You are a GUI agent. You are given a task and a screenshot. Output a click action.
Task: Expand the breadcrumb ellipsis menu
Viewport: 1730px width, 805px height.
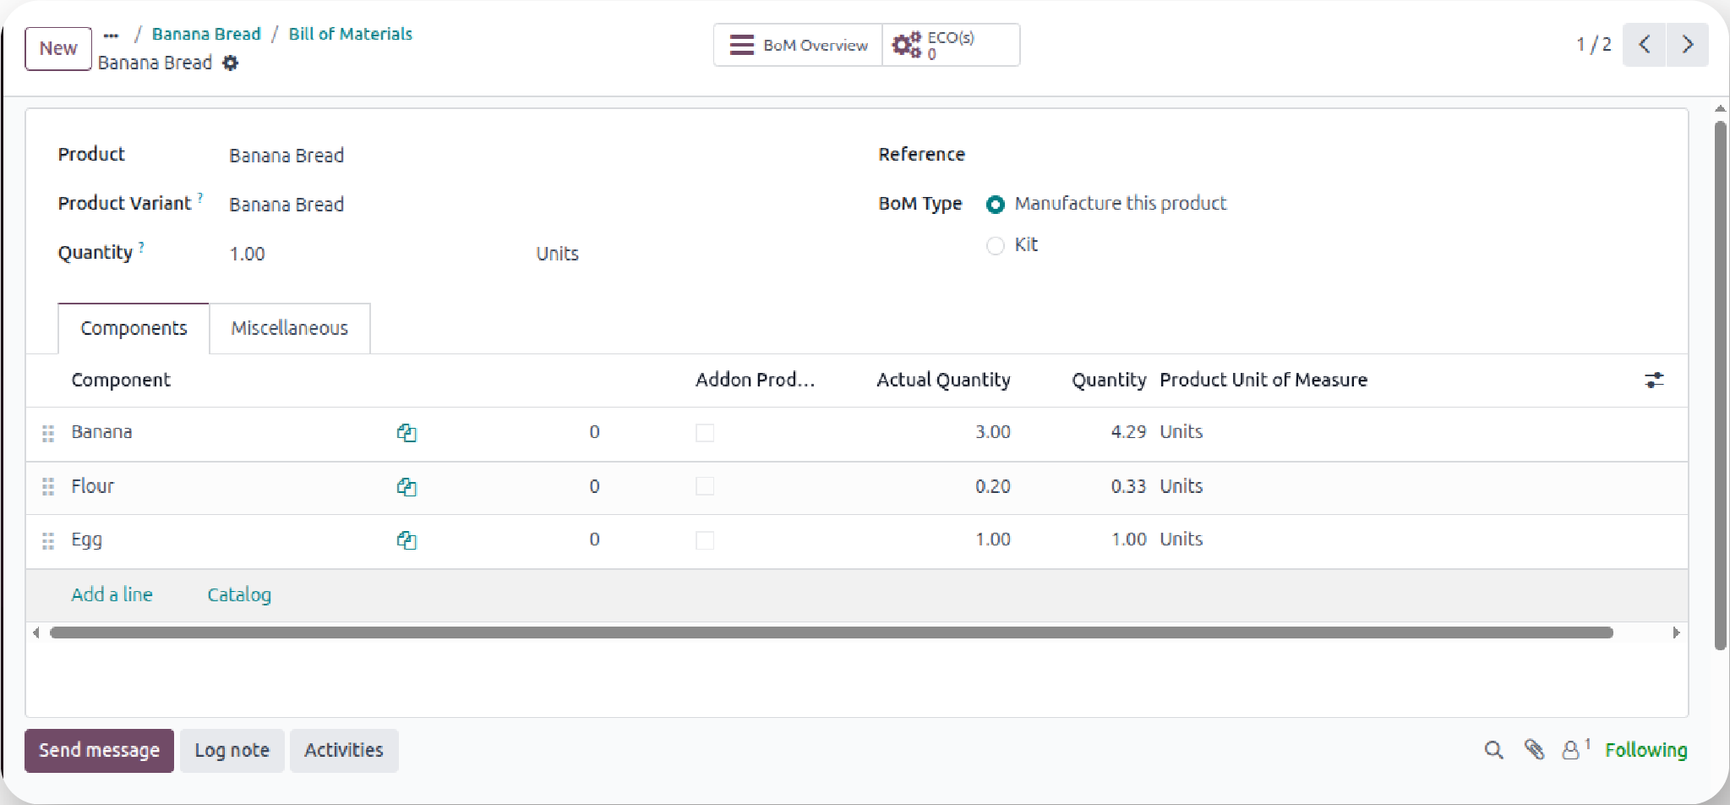click(111, 36)
